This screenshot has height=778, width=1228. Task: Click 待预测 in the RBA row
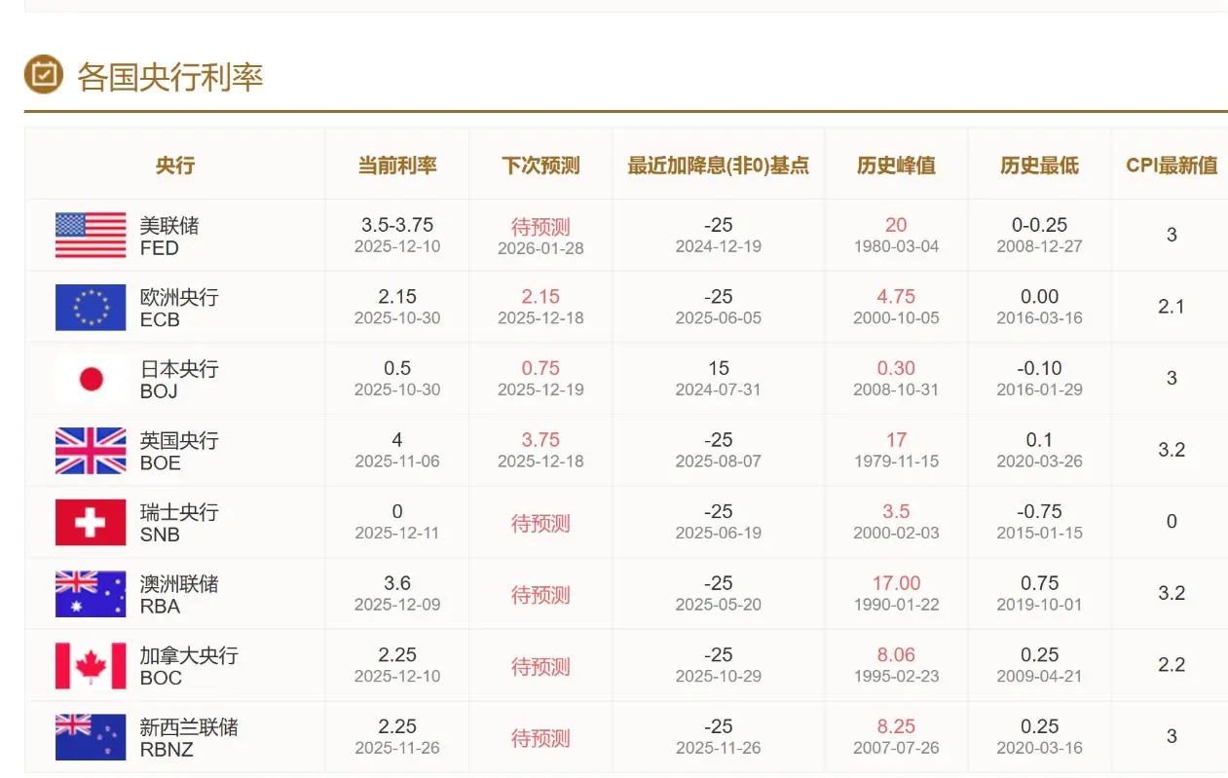coord(540,595)
